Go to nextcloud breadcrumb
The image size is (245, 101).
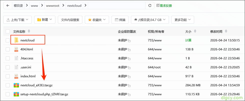[74, 6]
